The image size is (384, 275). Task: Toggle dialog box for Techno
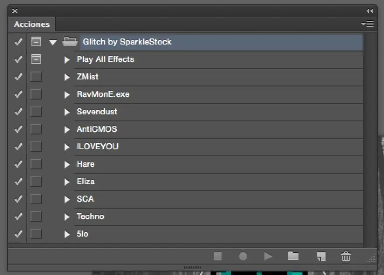(x=36, y=216)
